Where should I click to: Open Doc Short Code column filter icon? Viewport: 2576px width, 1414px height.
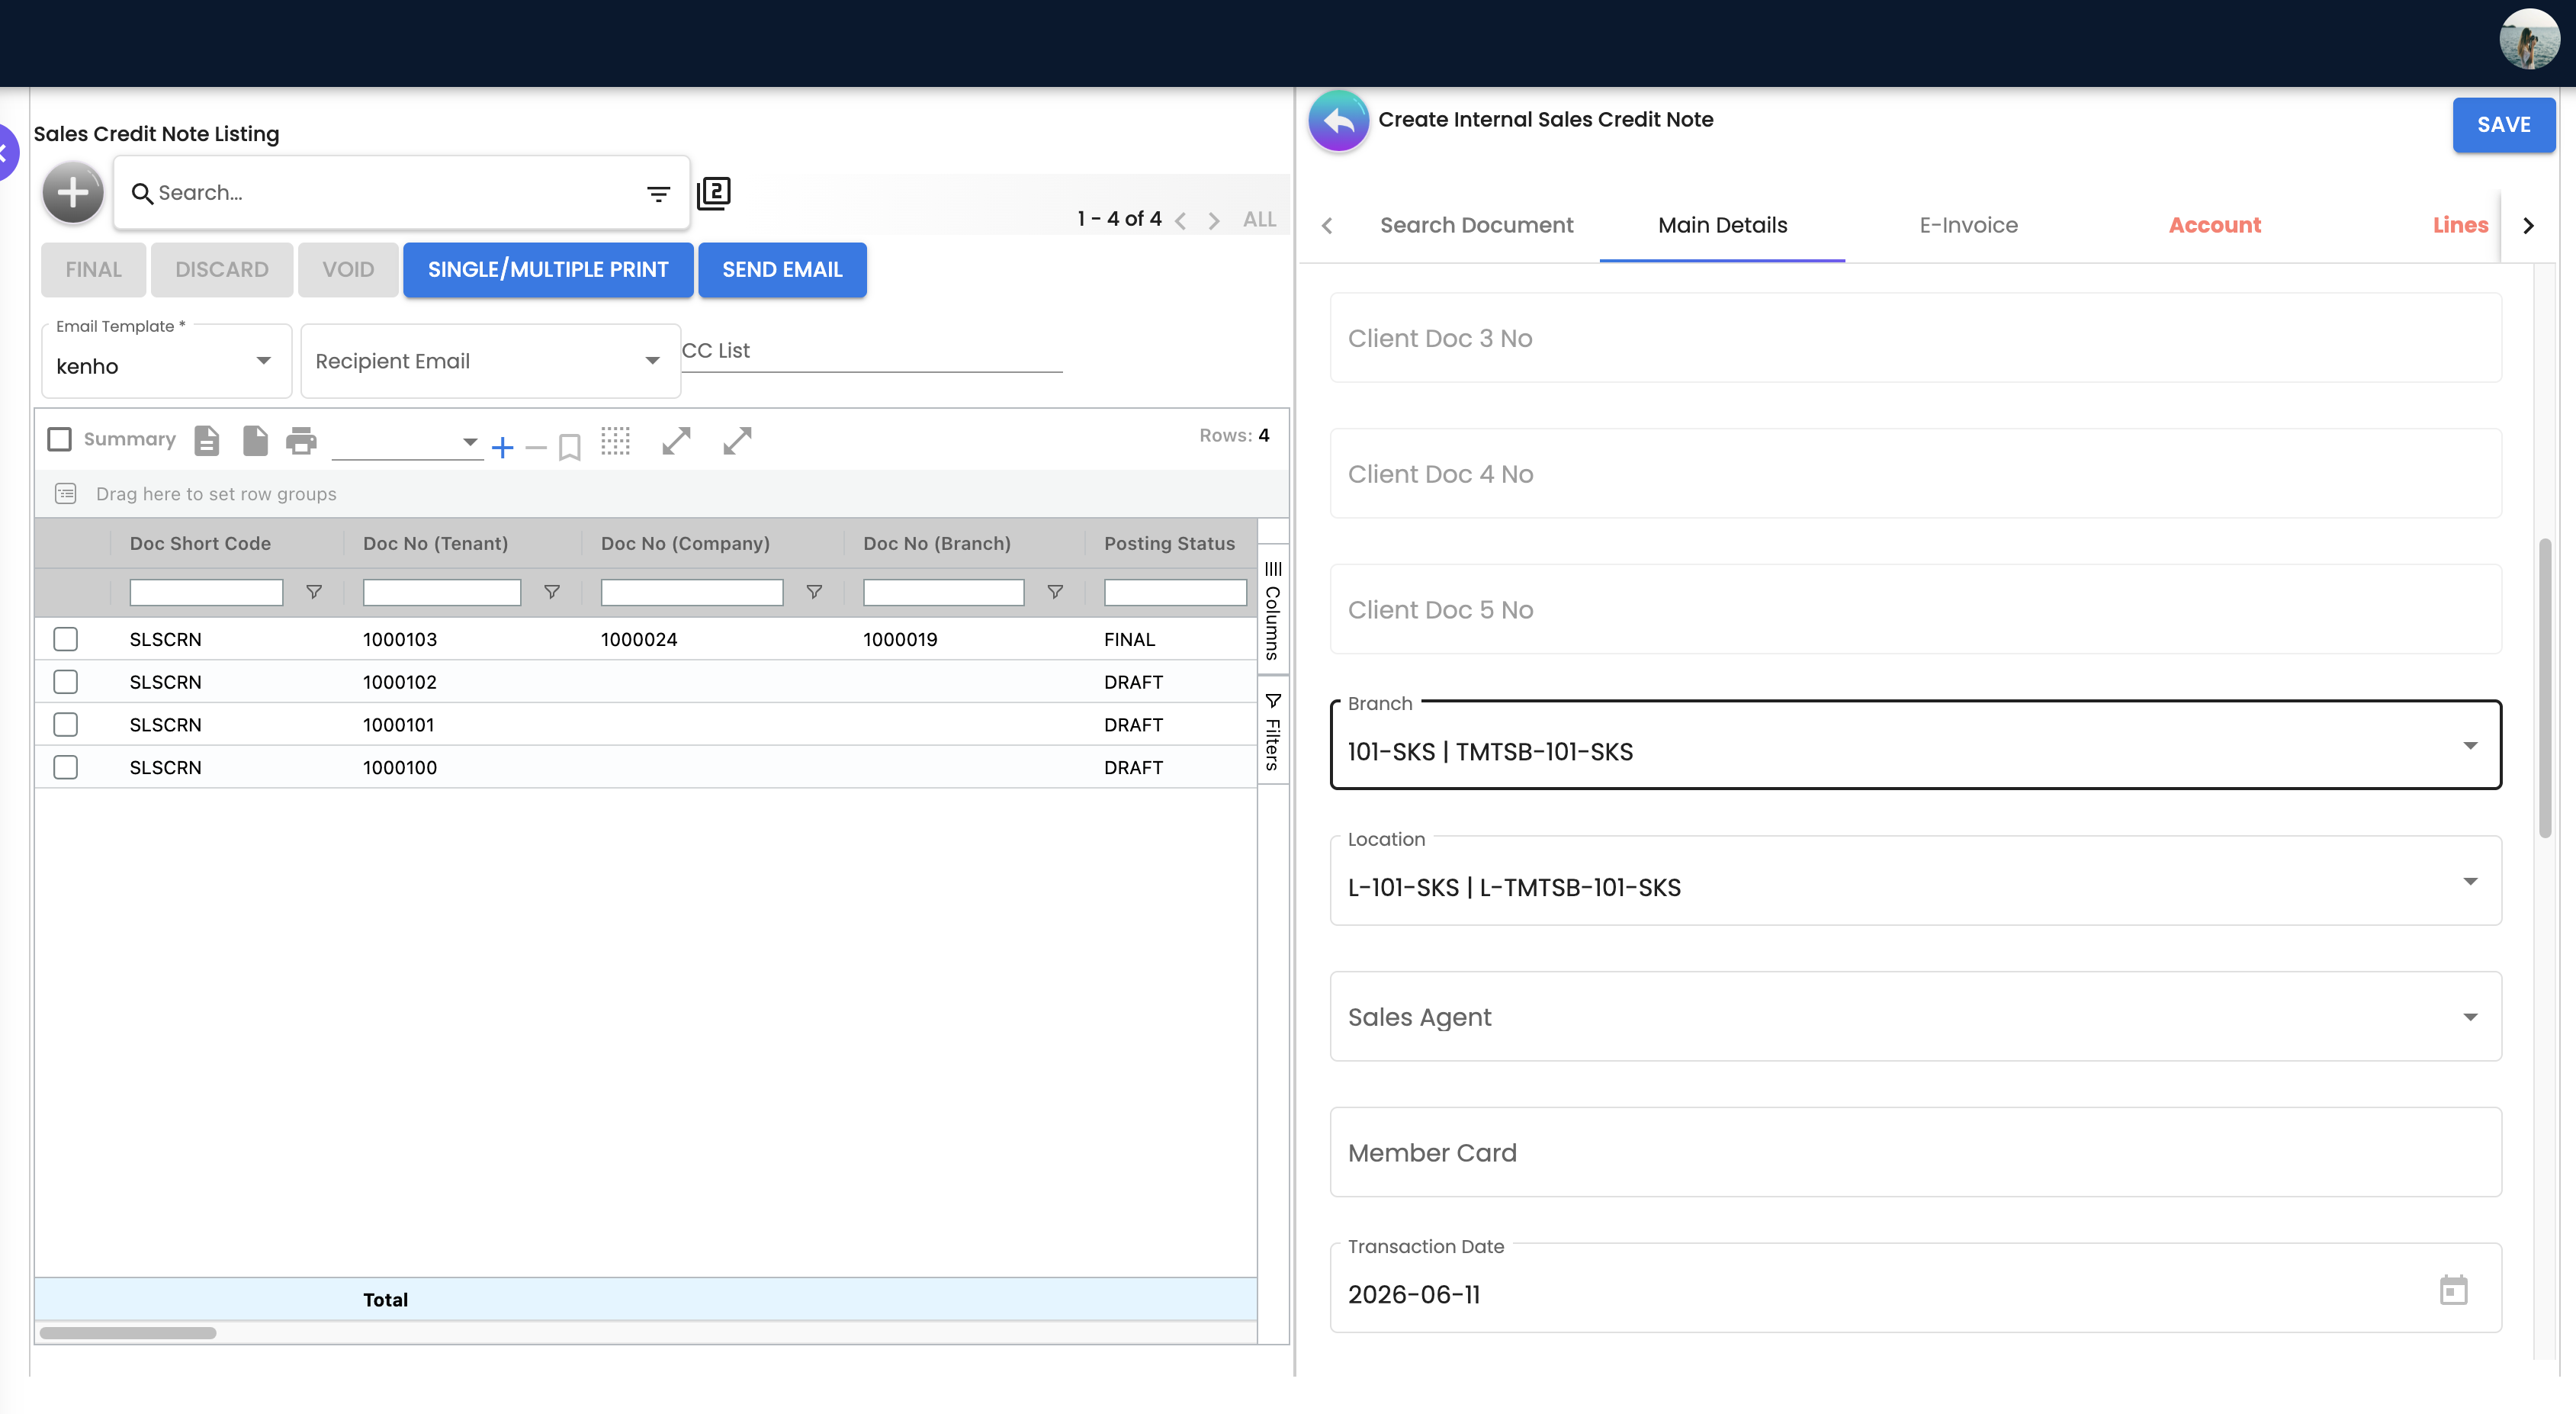[x=314, y=592]
